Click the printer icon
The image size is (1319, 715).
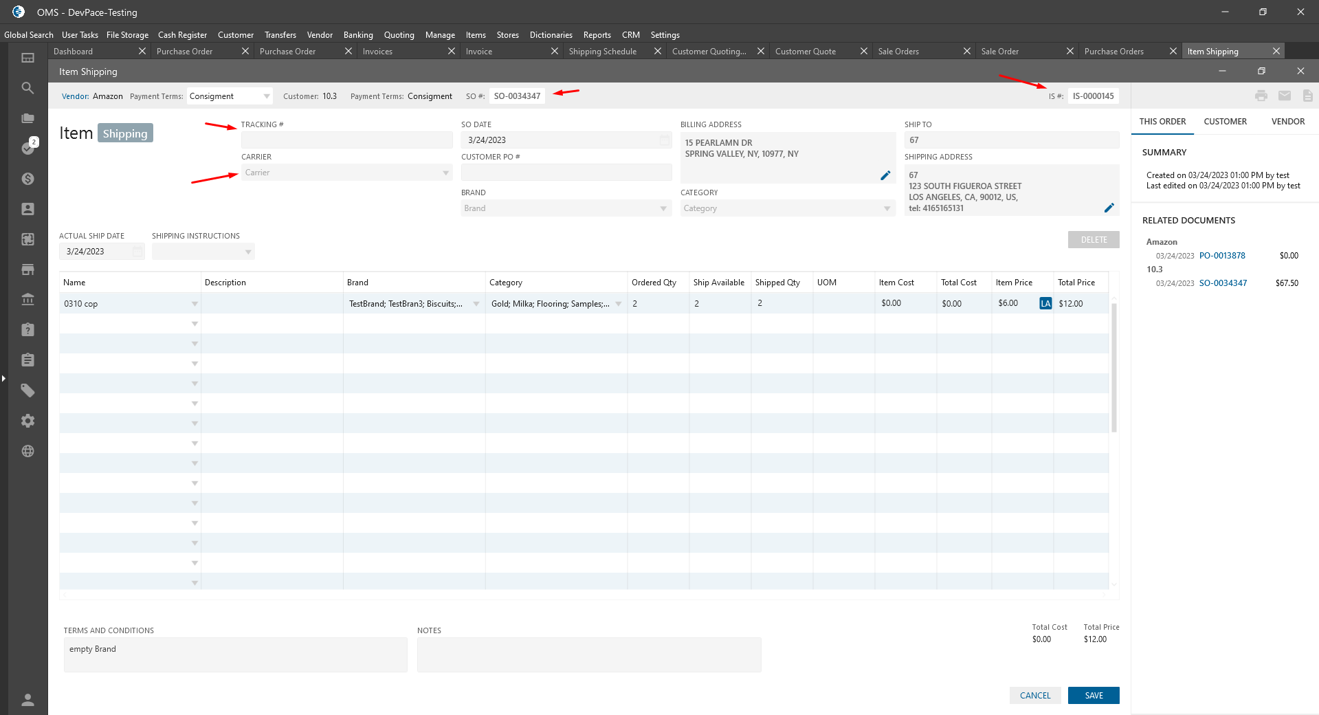pyautogui.click(x=1261, y=96)
